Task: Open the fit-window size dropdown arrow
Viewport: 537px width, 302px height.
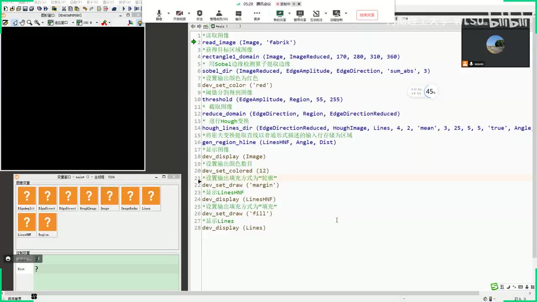Action: [73, 23]
